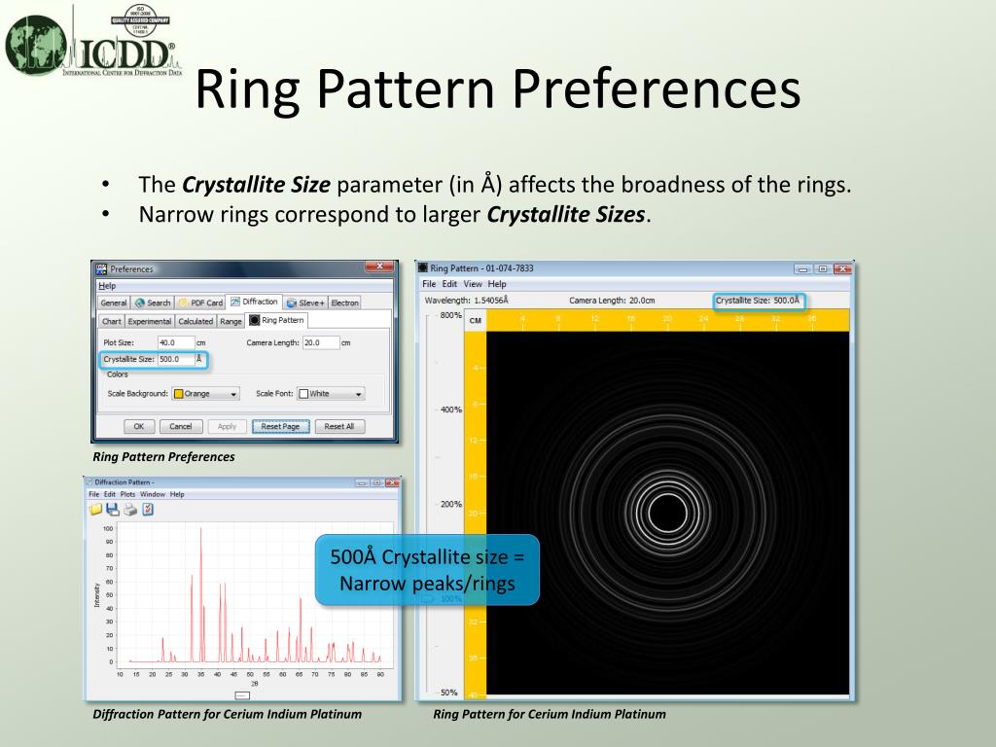The height and width of the screenshot is (747, 996).
Task: Open the Help menu in Preferences
Action: tap(107, 286)
